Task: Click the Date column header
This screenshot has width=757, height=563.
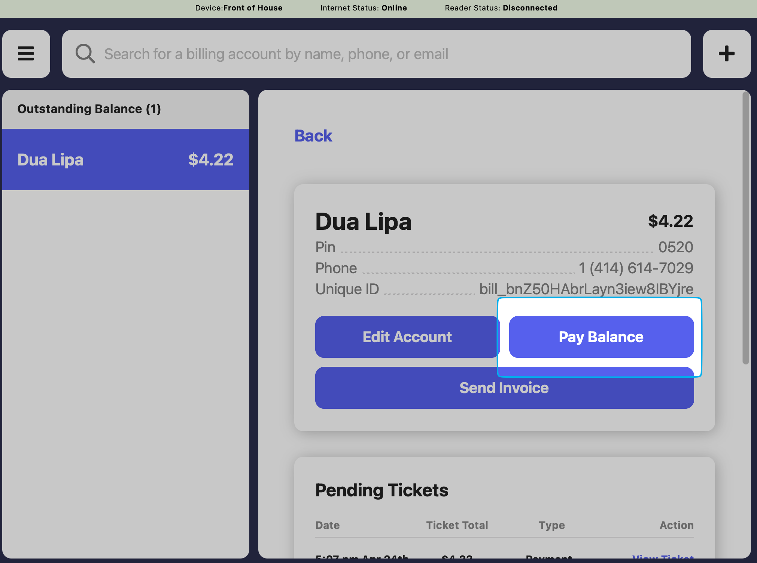Action: pyautogui.click(x=327, y=525)
